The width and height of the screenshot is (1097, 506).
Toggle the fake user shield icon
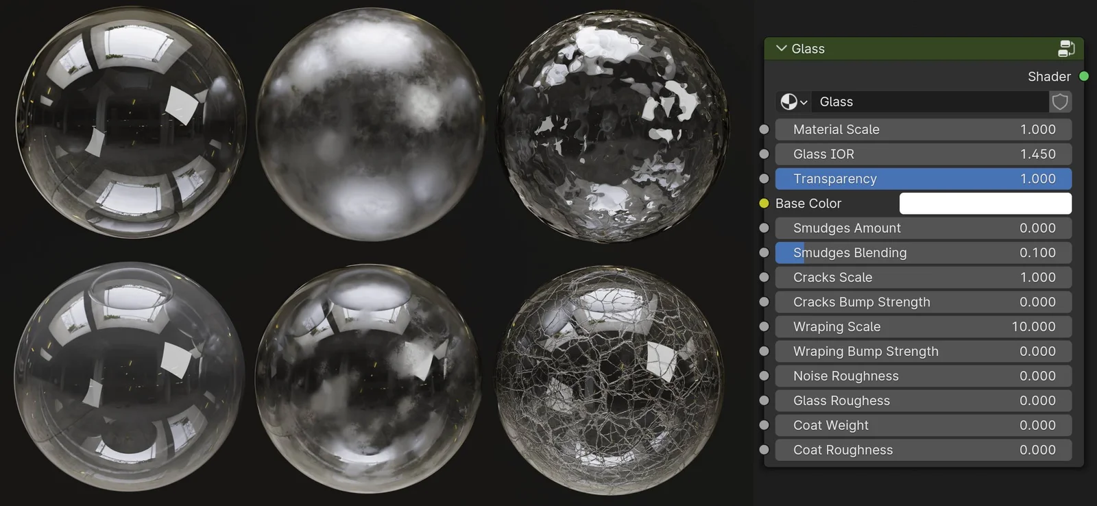pyautogui.click(x=1060, y=102)
